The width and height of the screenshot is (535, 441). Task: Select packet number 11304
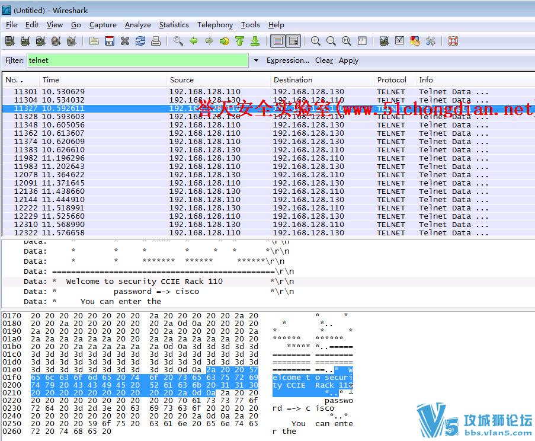(268, 100)
